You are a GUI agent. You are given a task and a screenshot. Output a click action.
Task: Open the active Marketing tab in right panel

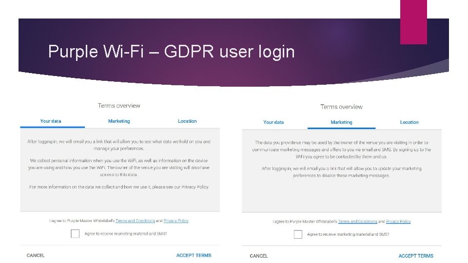[x=341, y=122]
